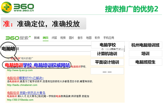Image resolution: width=164 pixels, height=103 pixels.
Task: Open the 地图 tab
Action: point(89,38)
